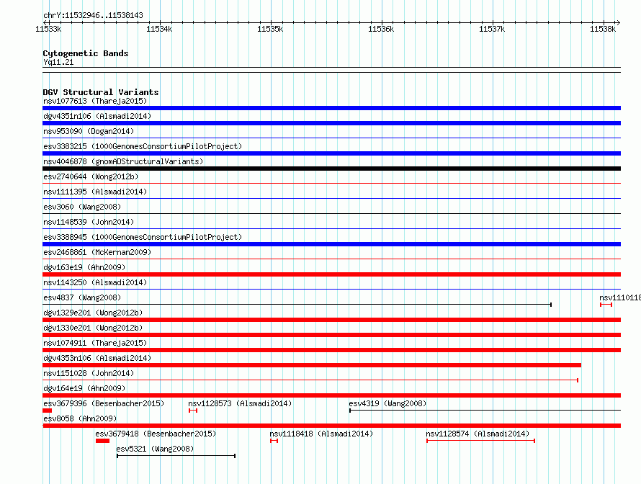Select the Yq11.21 band label
Screen dimensions: 641x484
[58, 62]
